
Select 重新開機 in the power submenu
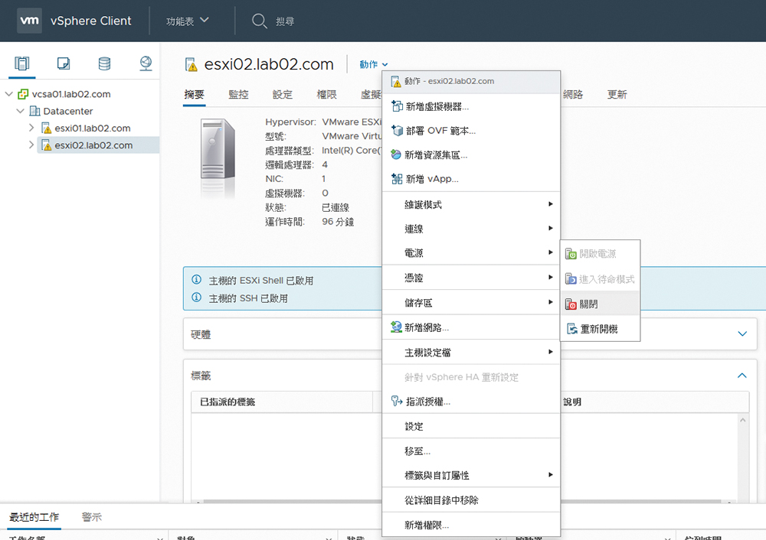click(x=601, y=329)
